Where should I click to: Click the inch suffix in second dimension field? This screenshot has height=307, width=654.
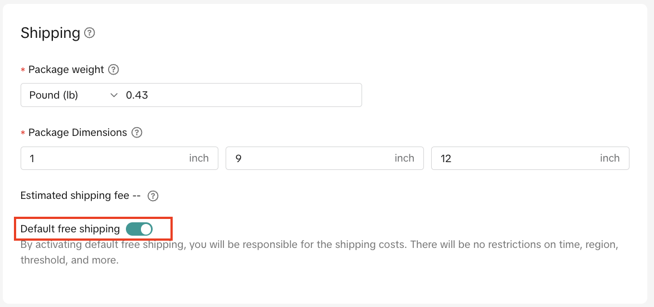tap(404, 158)
